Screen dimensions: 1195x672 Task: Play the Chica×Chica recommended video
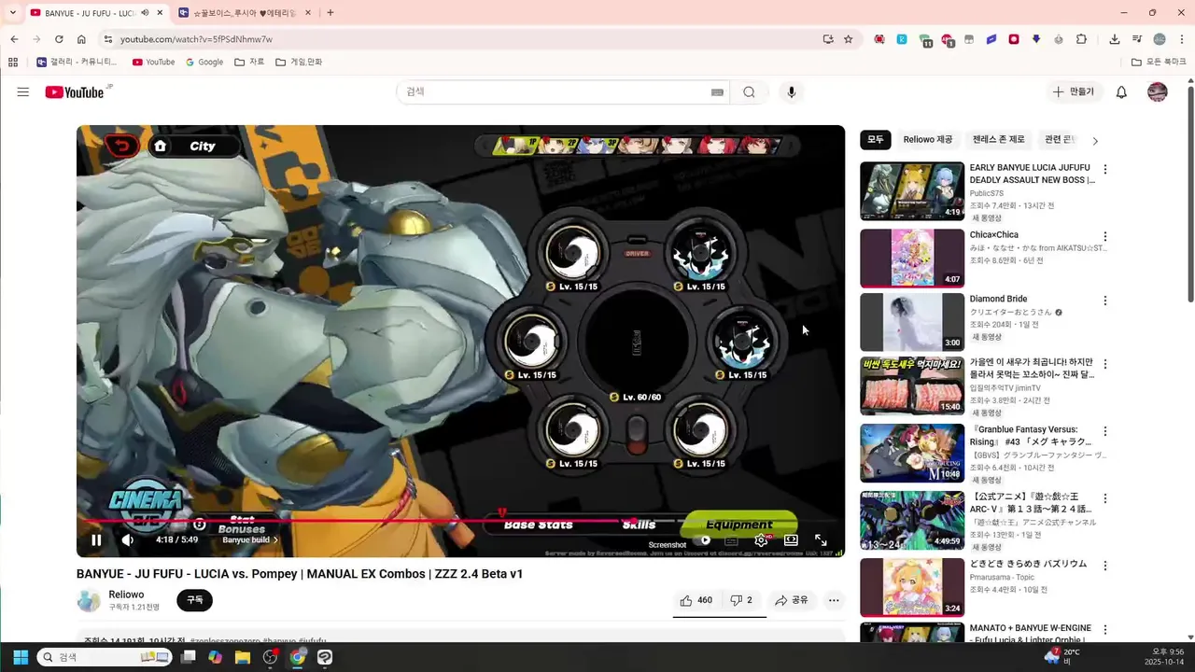pos(912,259)
